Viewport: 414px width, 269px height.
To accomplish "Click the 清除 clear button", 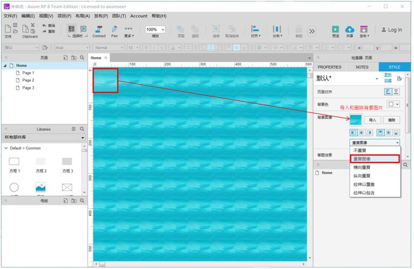I will pyautogui.click(x=391, y=120).
